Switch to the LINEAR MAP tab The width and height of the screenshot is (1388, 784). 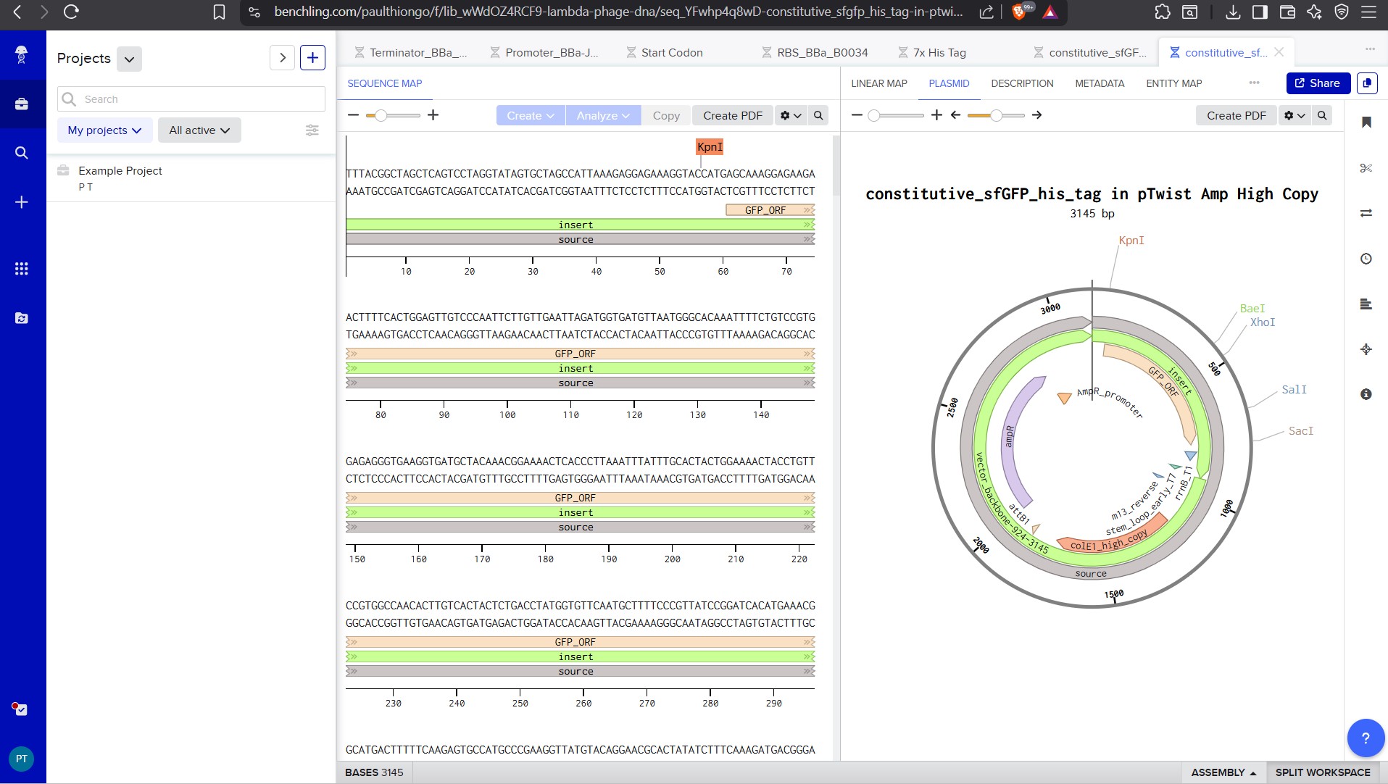coord(878,83)
